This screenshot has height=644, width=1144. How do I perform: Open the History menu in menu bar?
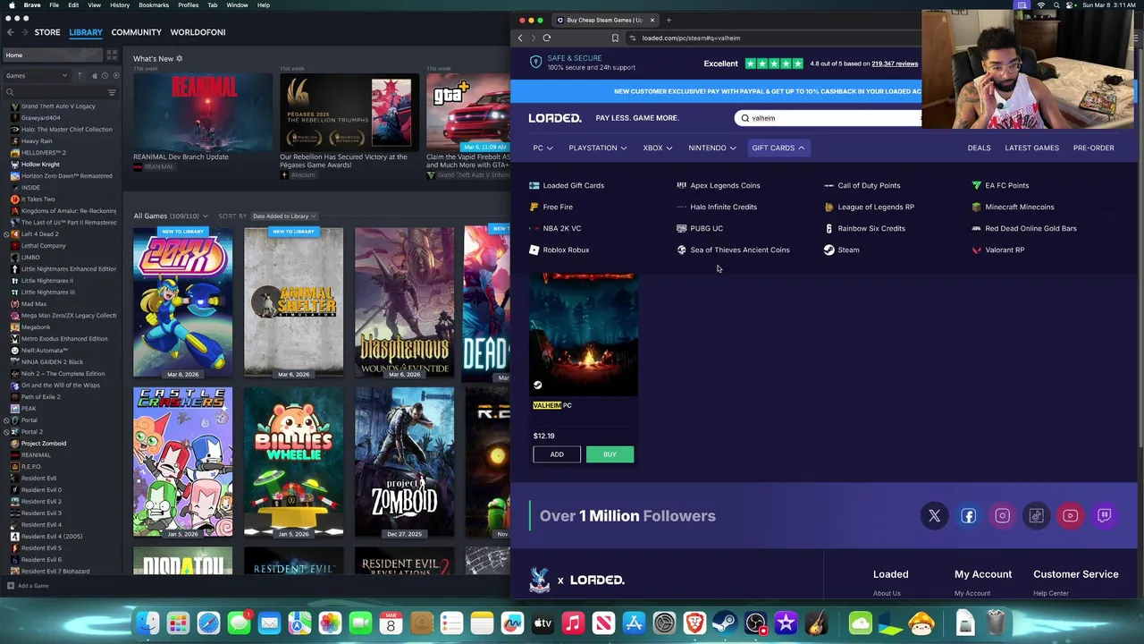tap(119, 5)
